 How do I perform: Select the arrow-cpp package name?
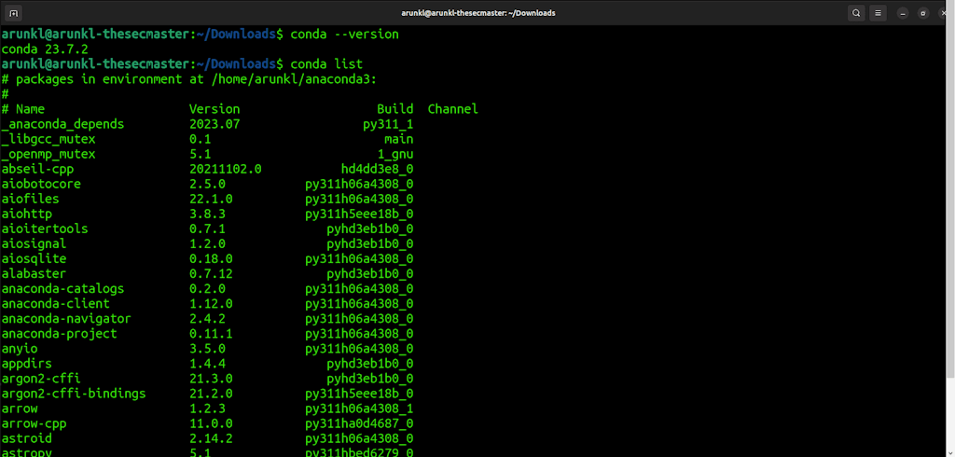point(35,423)
